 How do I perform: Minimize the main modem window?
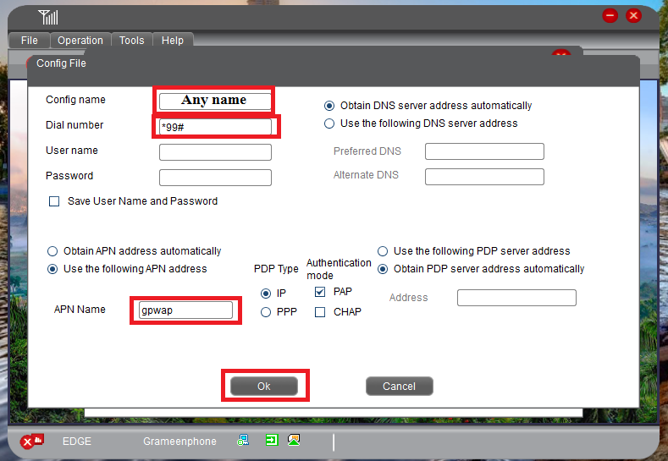click(x=610, y=16)
